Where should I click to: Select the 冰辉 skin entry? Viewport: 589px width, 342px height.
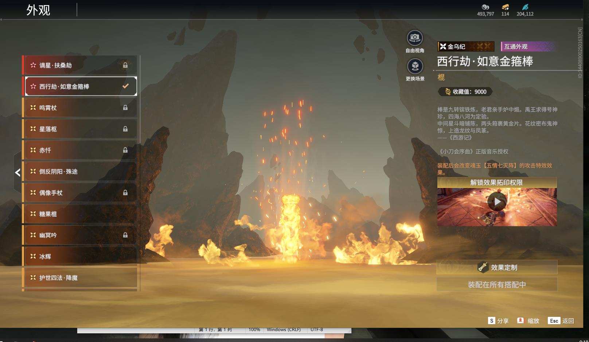point(79,256)
